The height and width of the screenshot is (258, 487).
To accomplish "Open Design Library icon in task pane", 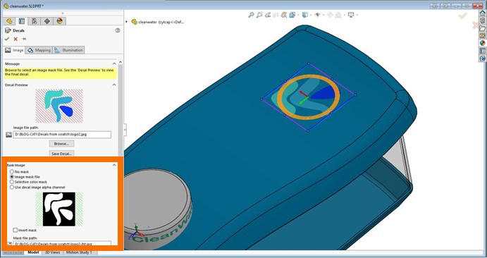I will coord(482,20).
